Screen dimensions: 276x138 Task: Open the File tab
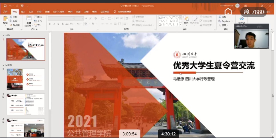click(x=5, y=12)
